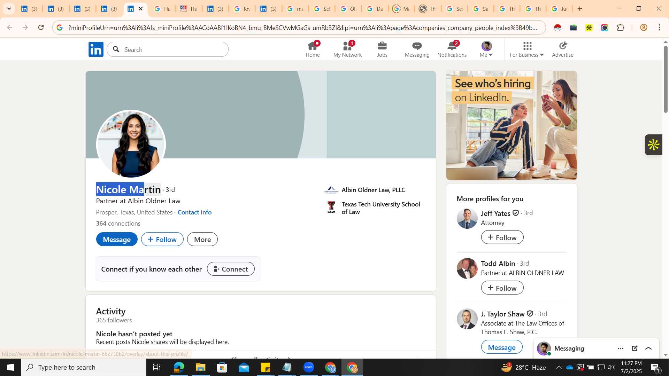Open Notifications bell icon
669x376 pixels.
pyautogui.click(x=452, y=49)
